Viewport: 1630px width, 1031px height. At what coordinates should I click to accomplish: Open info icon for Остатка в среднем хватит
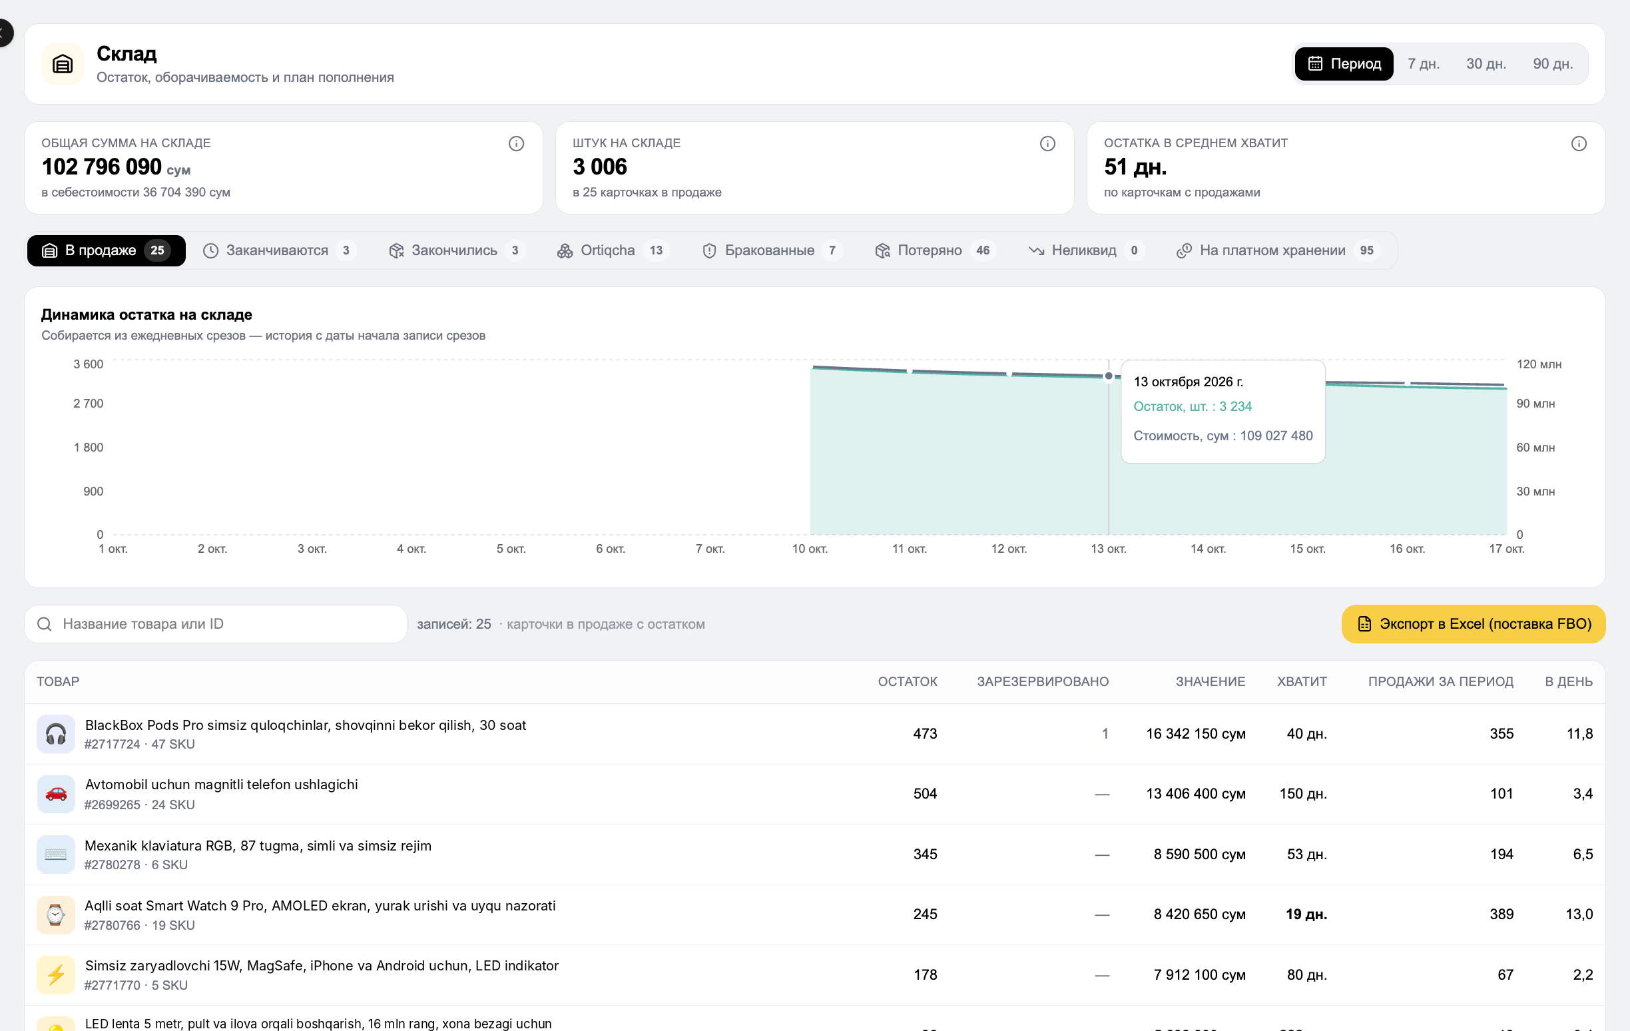click(1579, 143)
